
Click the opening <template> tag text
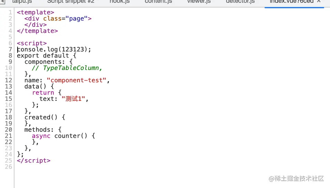pos(35,12)
